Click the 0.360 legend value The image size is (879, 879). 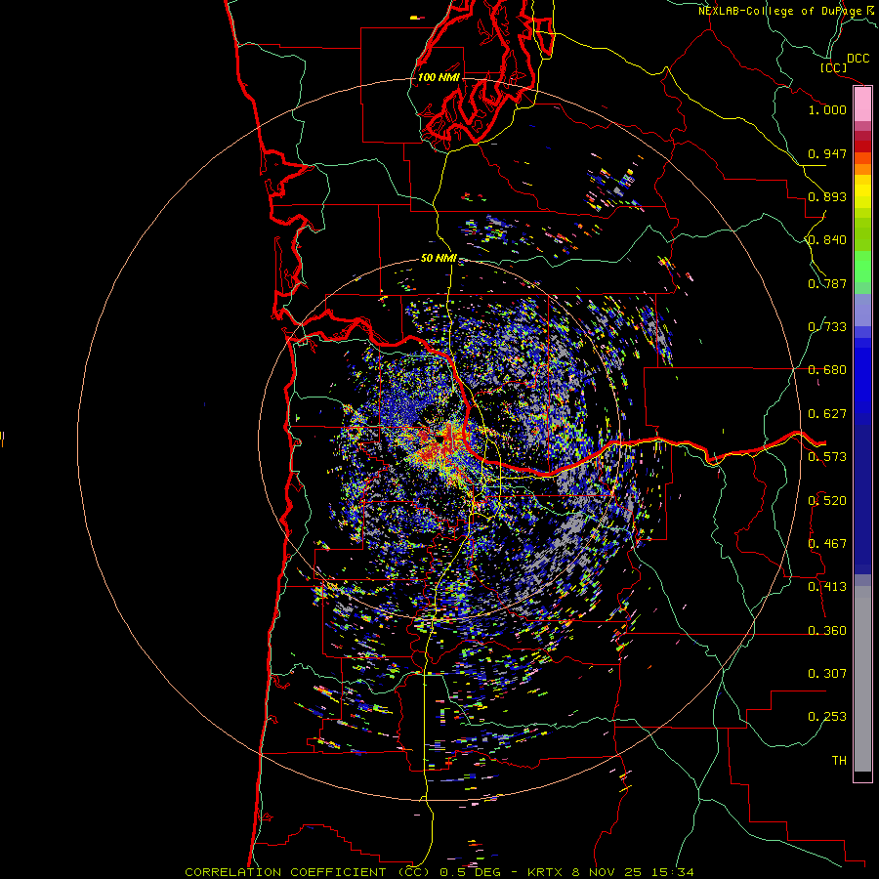pos(827,631)
